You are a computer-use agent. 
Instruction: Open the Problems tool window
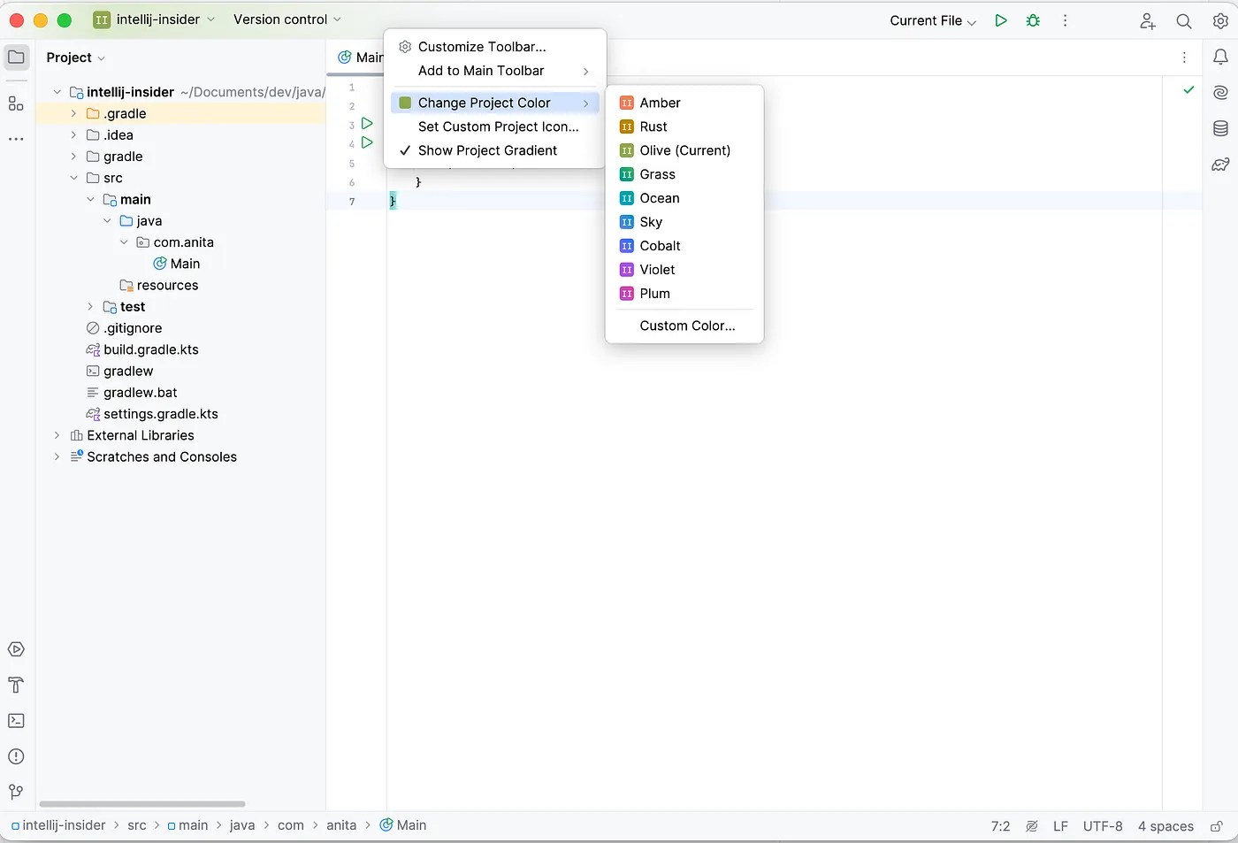click(x=16, y=756)
